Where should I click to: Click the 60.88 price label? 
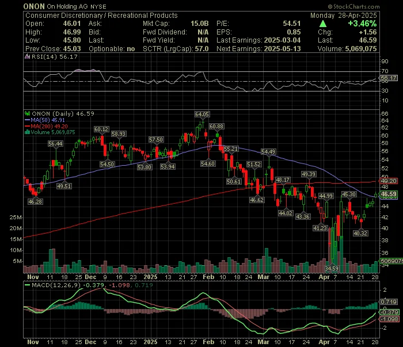click(216, 127)
